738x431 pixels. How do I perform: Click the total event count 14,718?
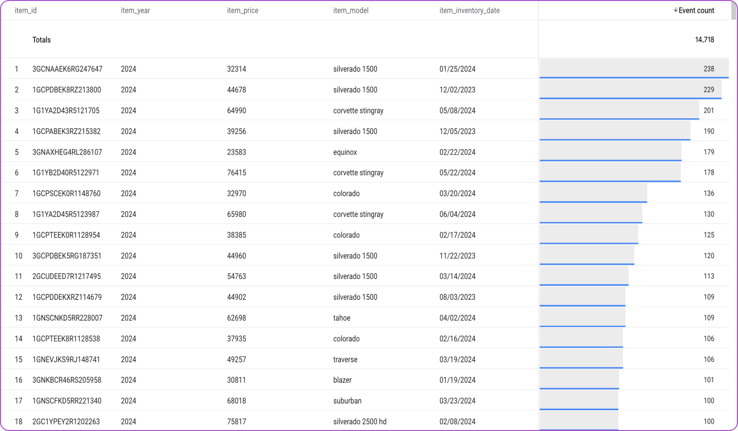(704, 40)
